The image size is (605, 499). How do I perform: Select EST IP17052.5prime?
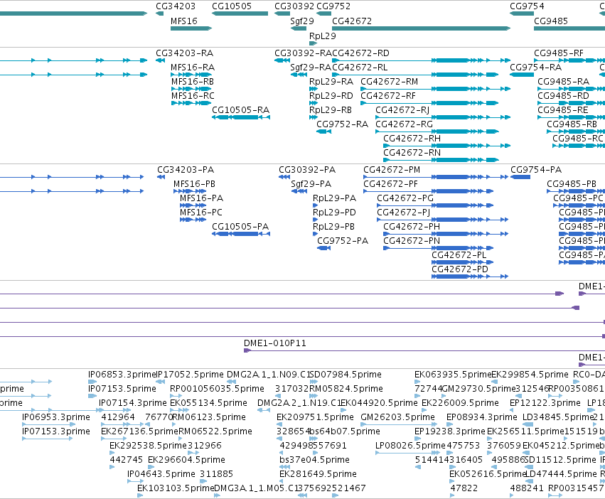pos(189,375)
